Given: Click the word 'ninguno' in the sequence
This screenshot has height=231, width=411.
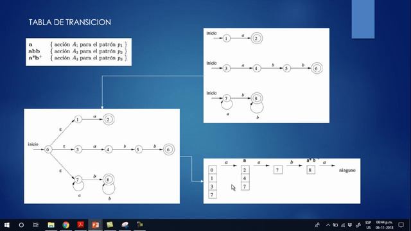Looking at the screenshot, I should (347, 170).
